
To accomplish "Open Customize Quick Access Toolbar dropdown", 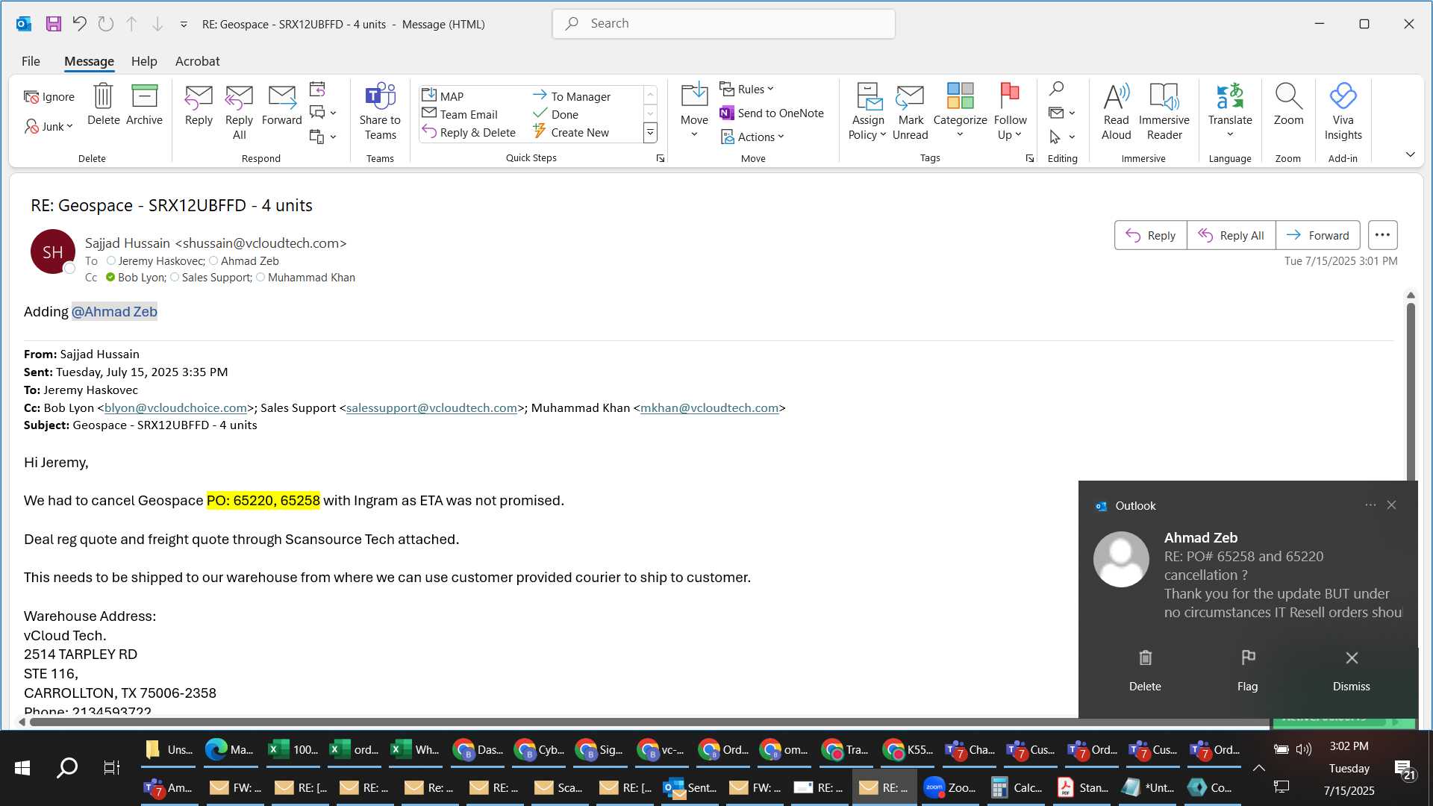I will click(x=184, y=25).
